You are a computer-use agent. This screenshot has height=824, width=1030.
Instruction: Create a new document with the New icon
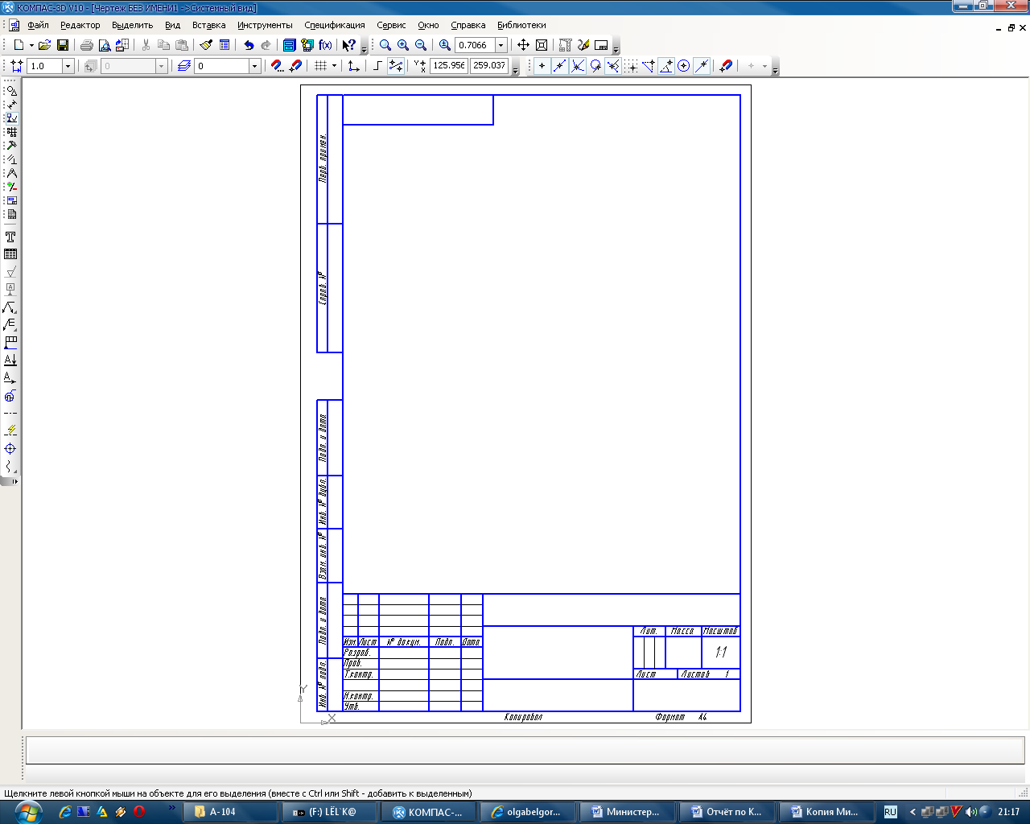pos(19,45)
